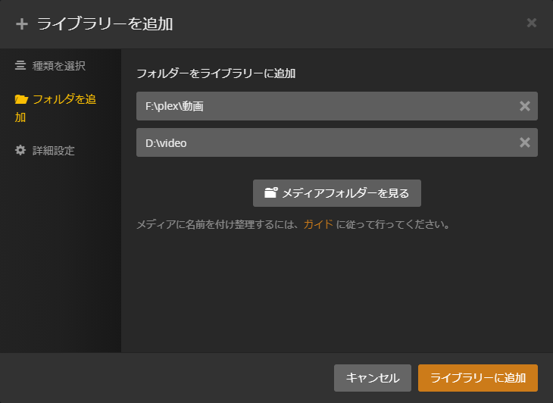Browse with メディアフォルダーを見る button
Viewport: 553px width, 403px height.
pos(337,193)
